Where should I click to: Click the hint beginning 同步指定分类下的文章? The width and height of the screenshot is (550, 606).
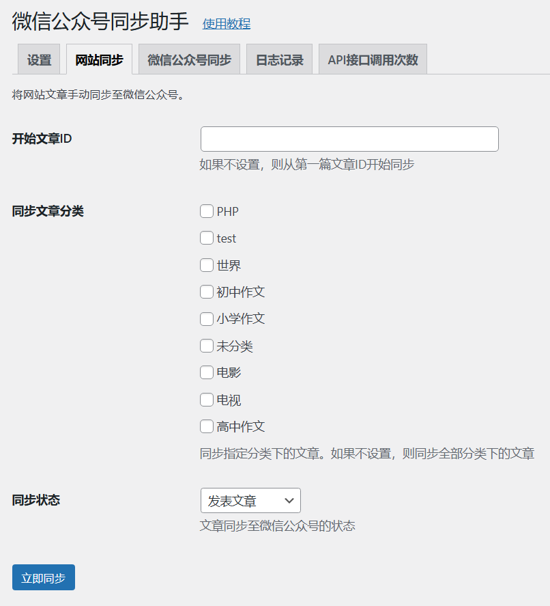pos(367,454)
